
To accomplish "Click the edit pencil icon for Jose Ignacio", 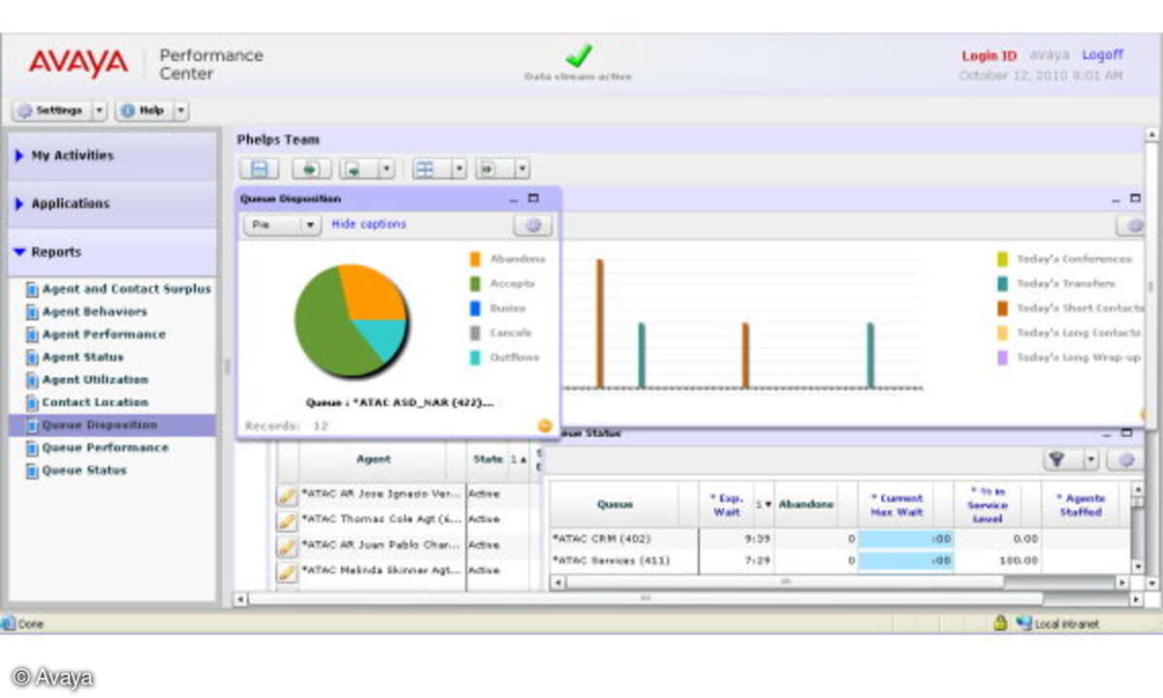I will click(287, 494).
